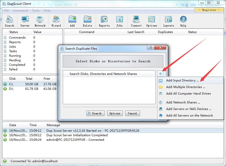This screenshot has width=226, height=166.
Task: Open the Help toolbar icon
Action: pos(183,21)
